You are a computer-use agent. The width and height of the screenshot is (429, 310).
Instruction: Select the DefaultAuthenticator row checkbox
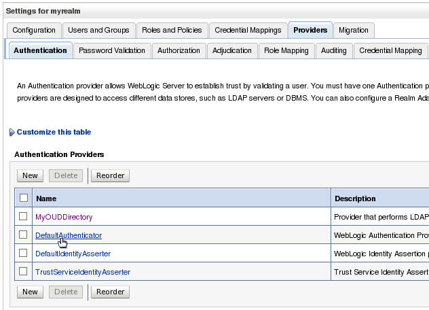[x=24, y=235]
